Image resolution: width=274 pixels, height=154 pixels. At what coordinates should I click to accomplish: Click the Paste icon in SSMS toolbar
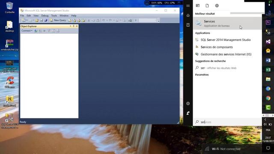[x=98, y=21]
